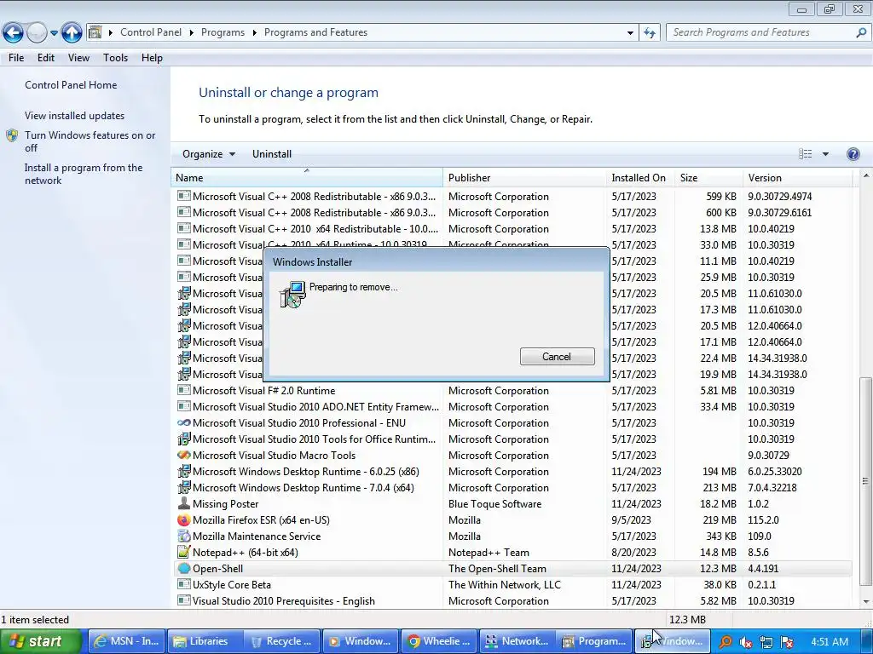Select Windows Desktop Runtime 7.0.4 (x64) icon
Screen dimensions: 873x654
[184, 487]
